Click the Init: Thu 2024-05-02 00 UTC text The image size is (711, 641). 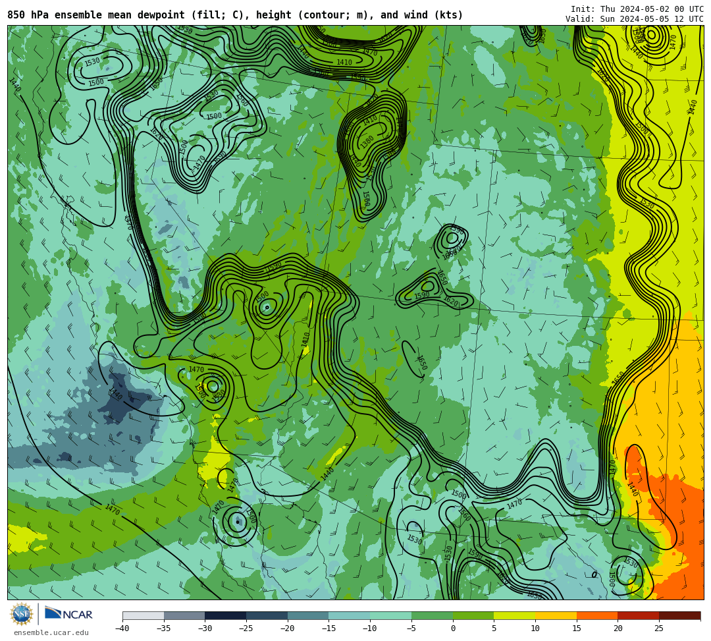(637, 9)
